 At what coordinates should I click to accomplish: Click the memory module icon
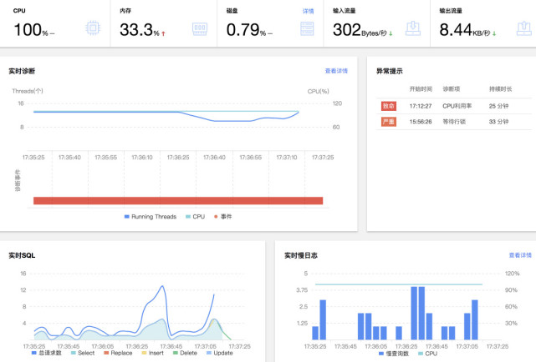(x=200, y=28)
